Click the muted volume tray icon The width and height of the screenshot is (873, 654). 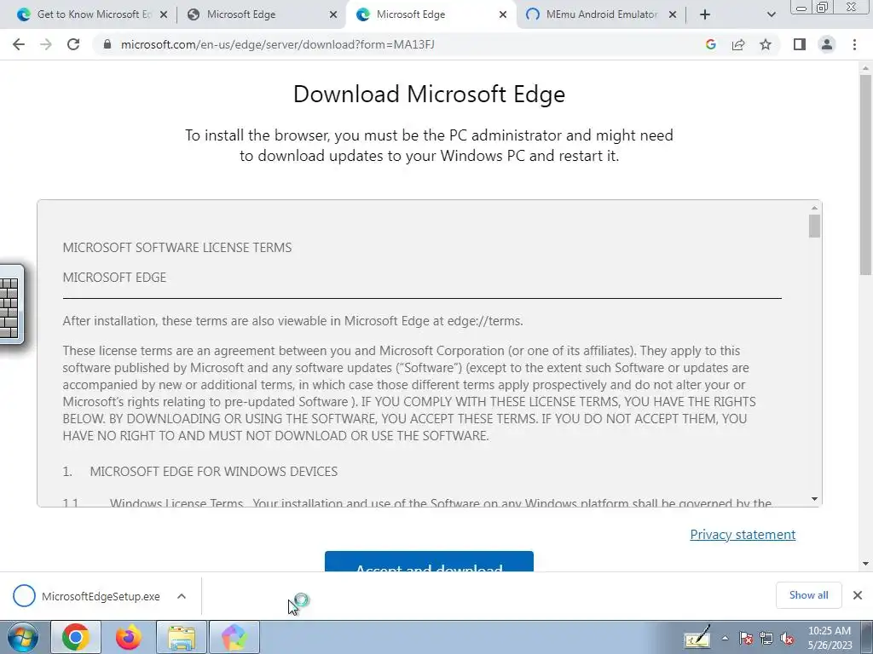tap(787, 639)
